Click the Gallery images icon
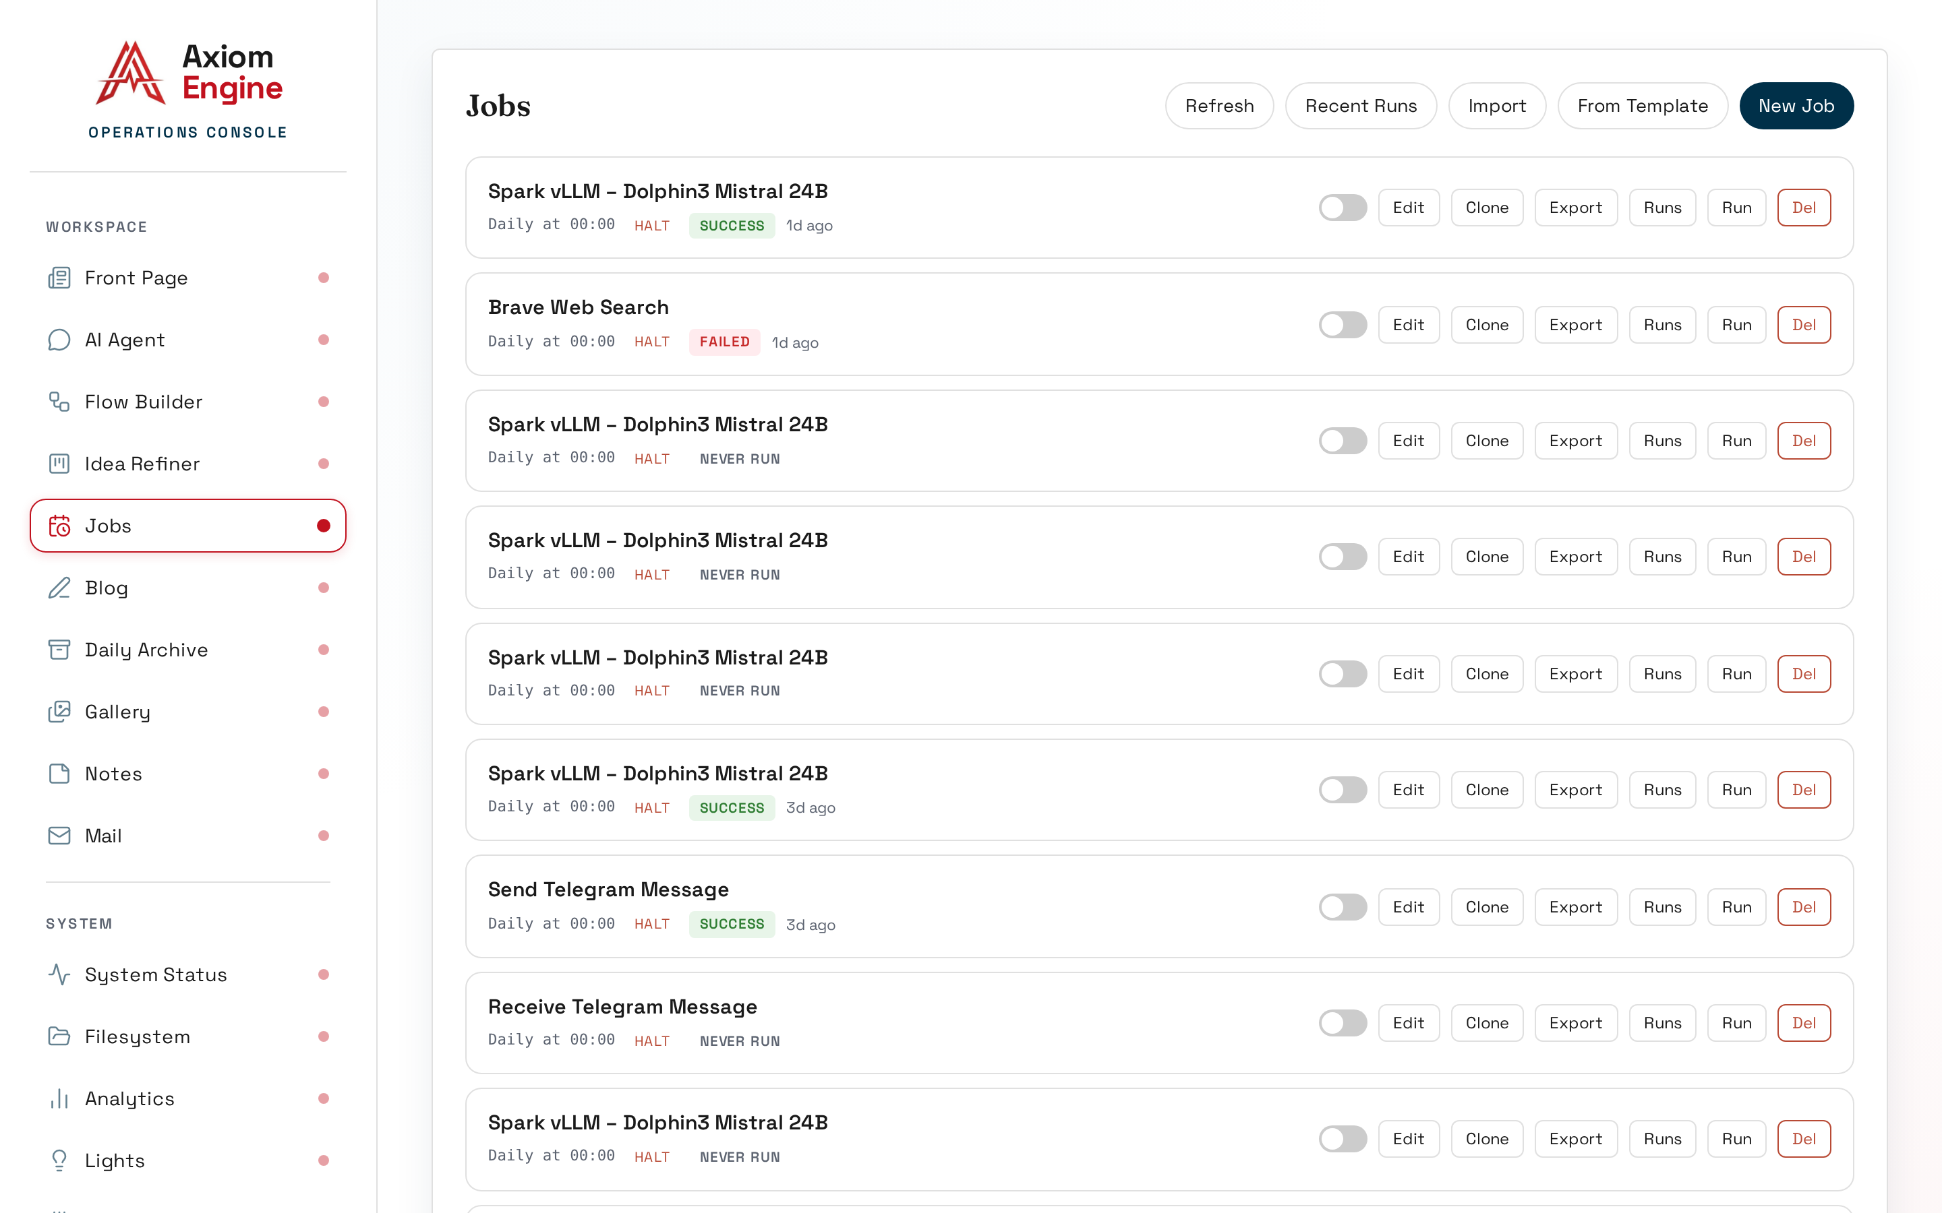 click(59, 712)
